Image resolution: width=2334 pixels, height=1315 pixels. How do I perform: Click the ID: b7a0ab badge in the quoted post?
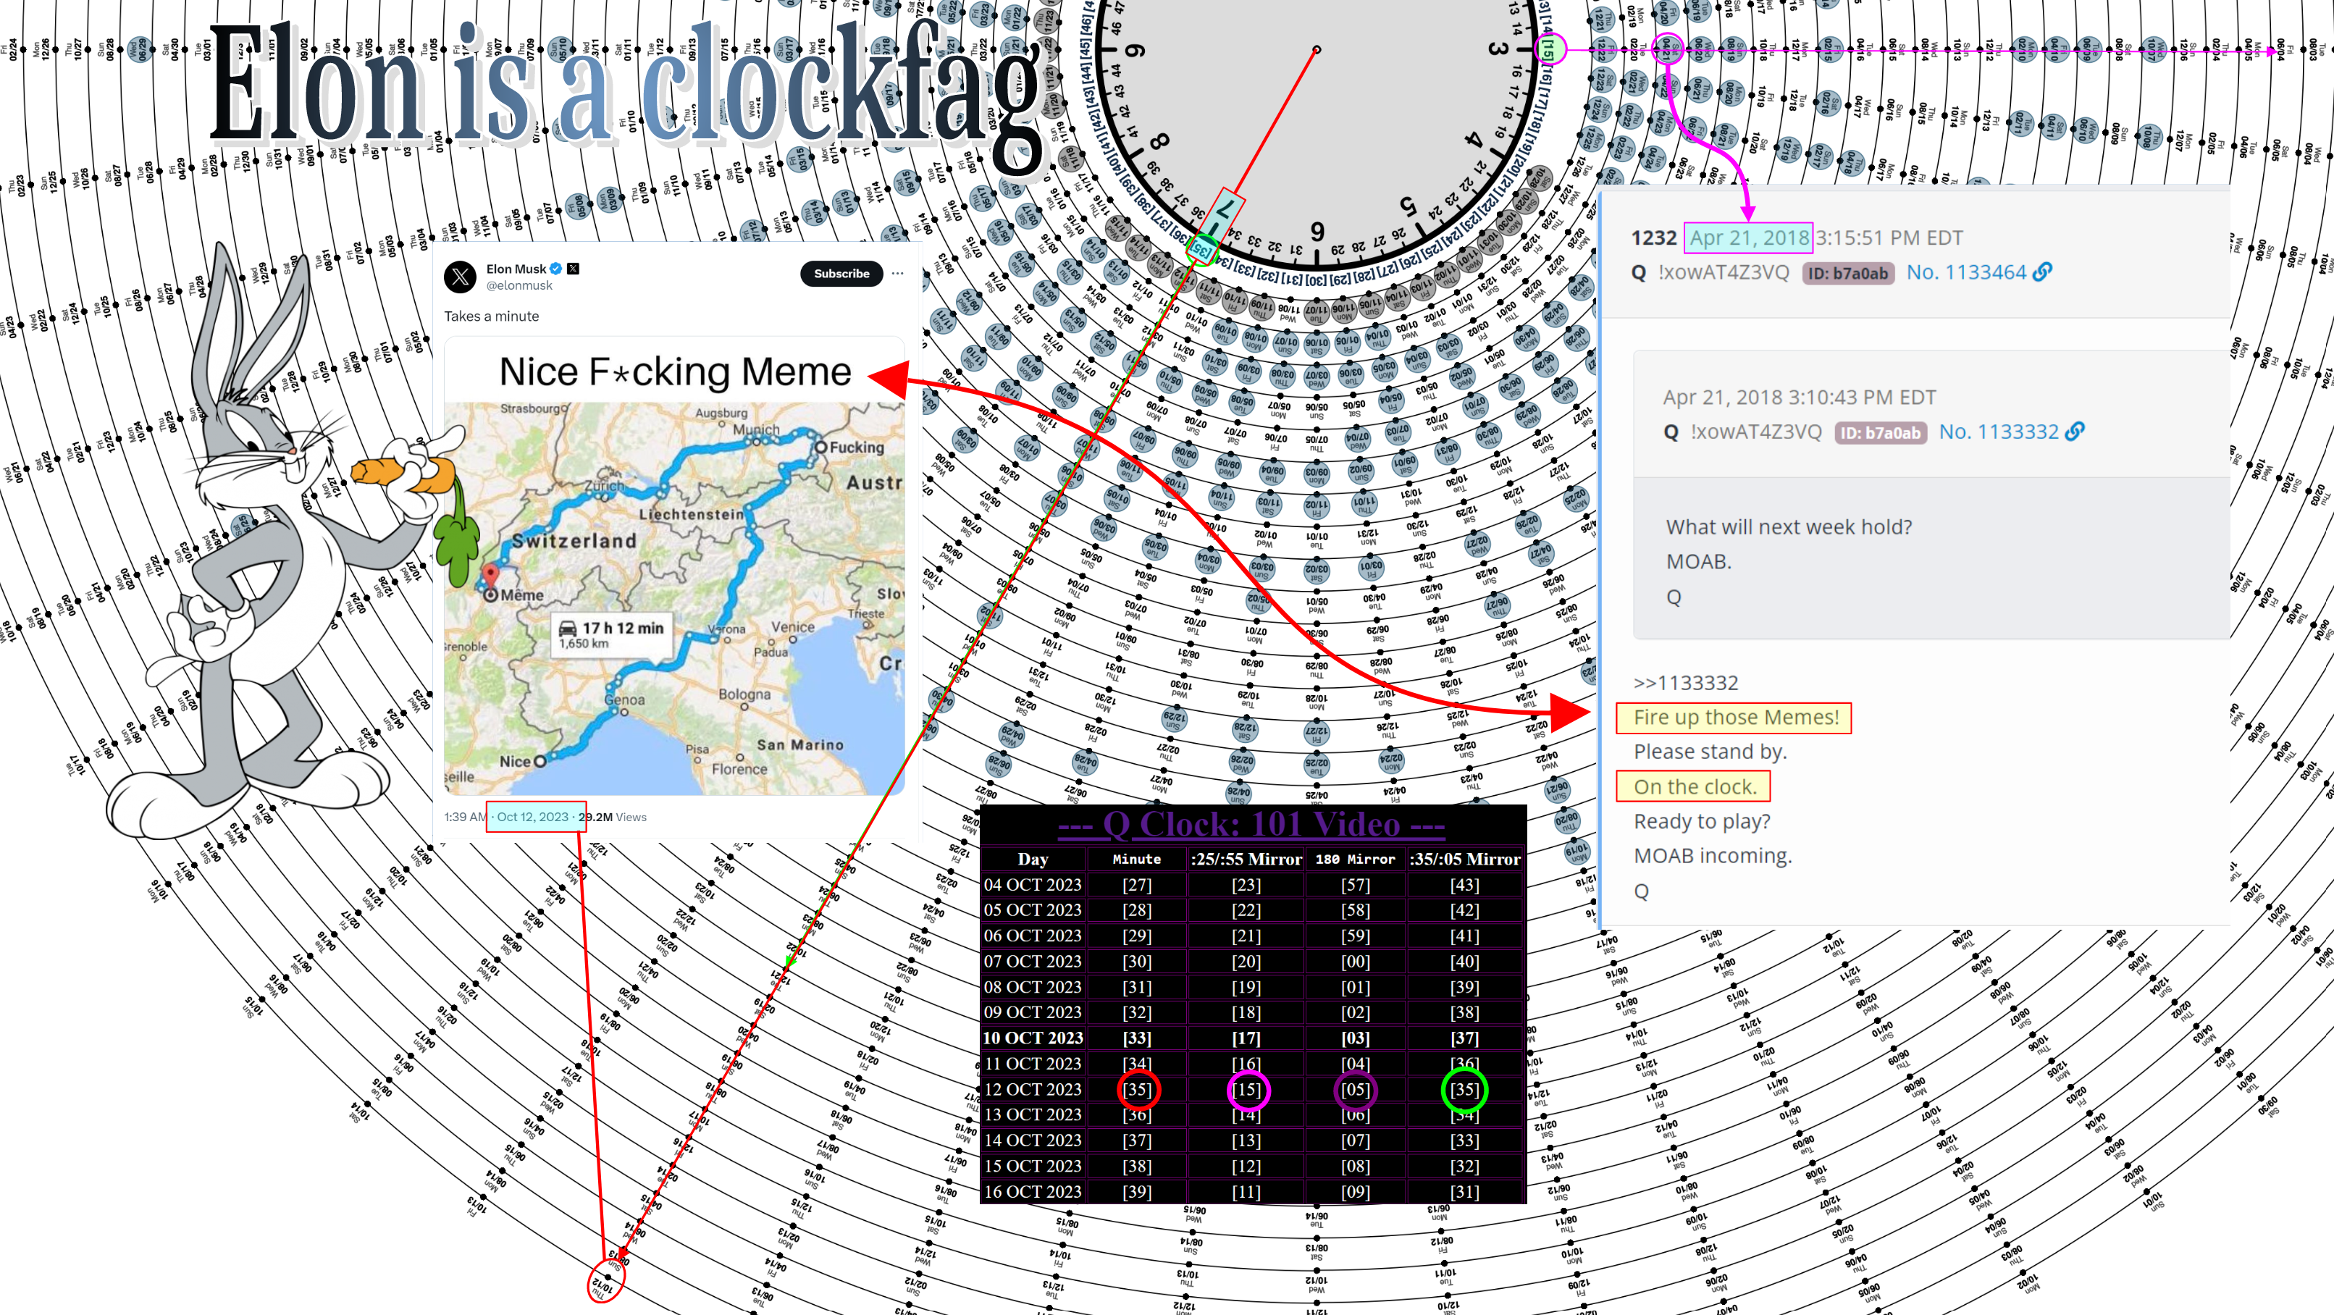coord(1881,432)
